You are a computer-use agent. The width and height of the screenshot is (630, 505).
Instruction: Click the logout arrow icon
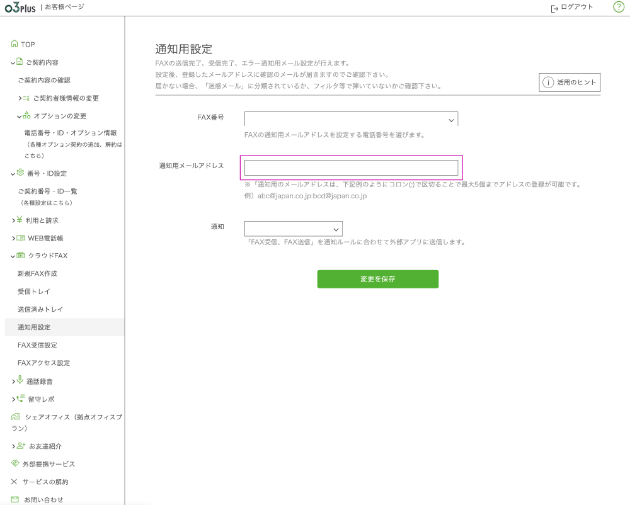[x=554, y=8]
